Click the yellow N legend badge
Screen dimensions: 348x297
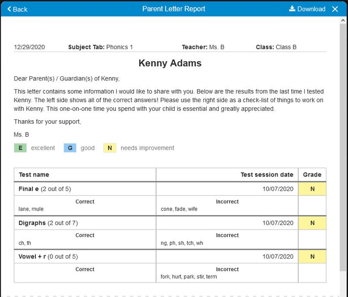(x=110, y=148)
